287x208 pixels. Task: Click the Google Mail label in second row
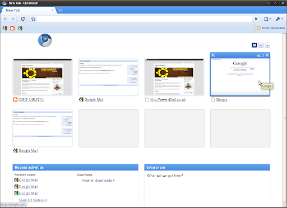coord(28,151)
